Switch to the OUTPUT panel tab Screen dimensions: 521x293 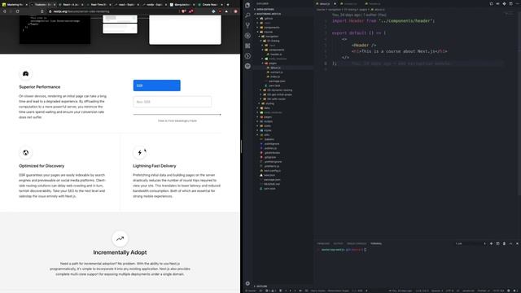(339, 243)
